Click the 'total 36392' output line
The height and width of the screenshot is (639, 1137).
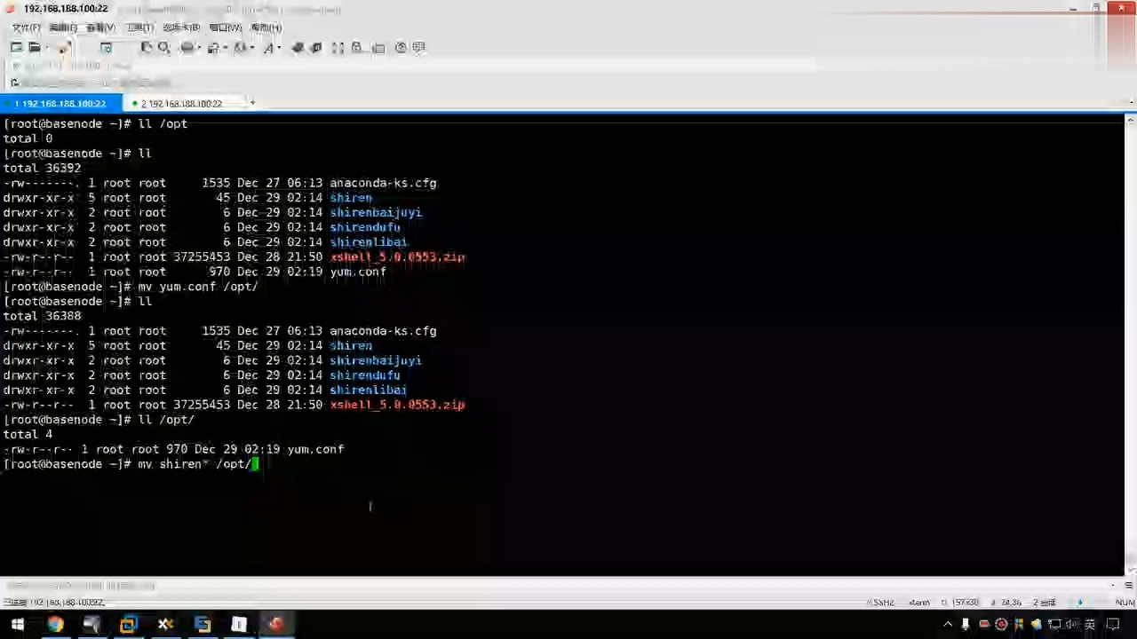click(42, 168)
